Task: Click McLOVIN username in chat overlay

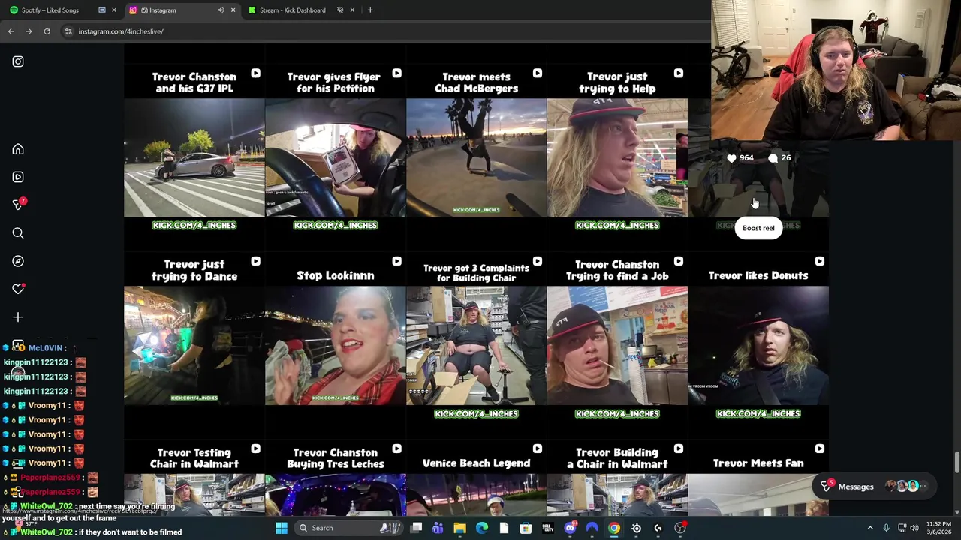Action: pyautogui.click(x=45, y=348)
